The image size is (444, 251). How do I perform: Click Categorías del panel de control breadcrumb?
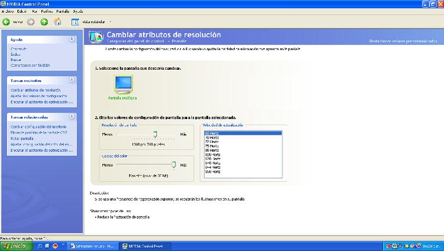point(135,41)
